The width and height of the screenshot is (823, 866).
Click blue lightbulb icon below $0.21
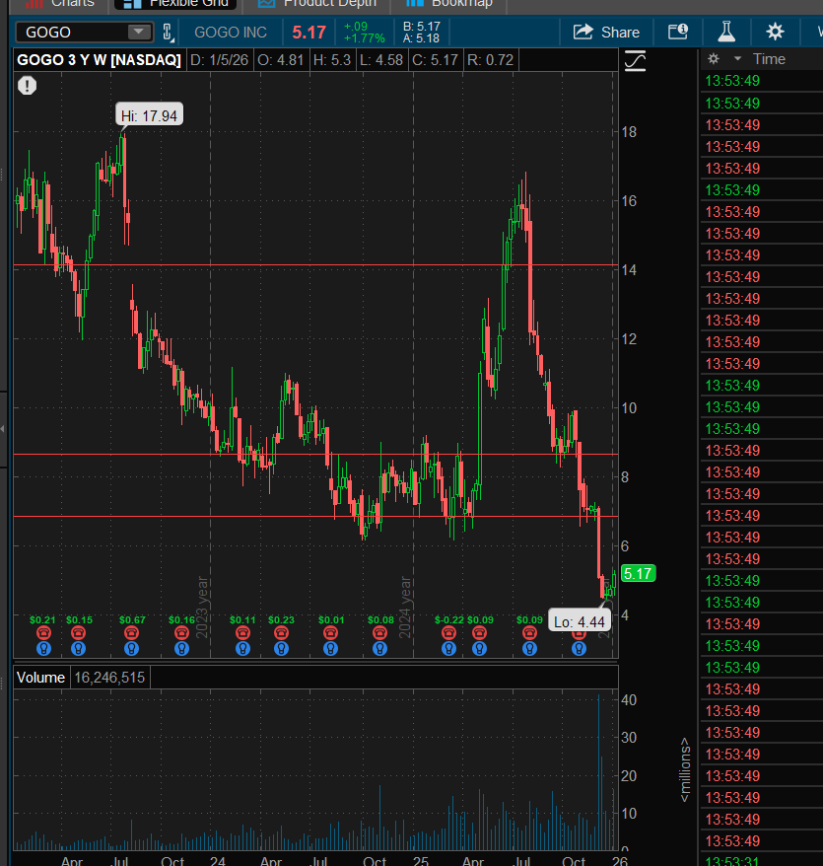[x=43, y=648]
